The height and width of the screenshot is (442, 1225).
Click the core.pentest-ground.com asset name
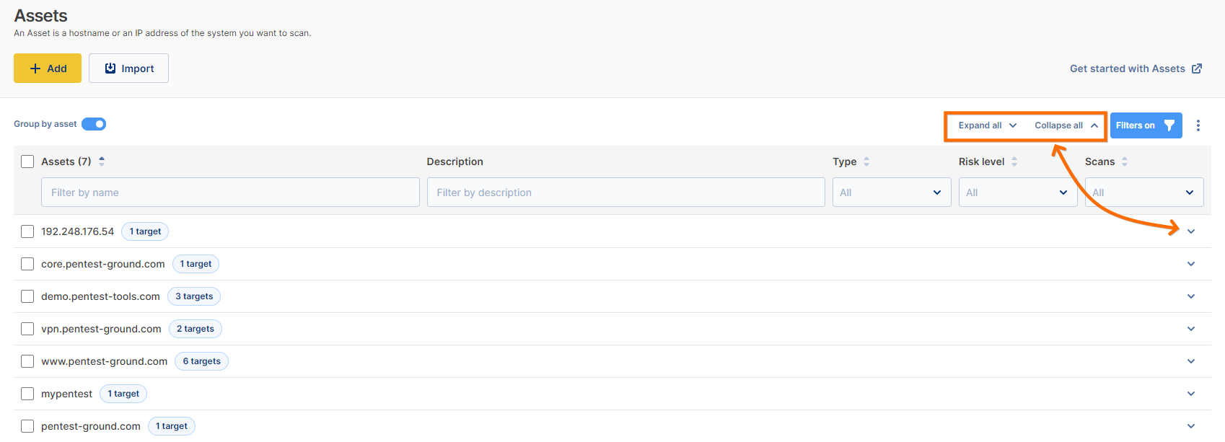pyautogui.click(x=103, y=264)
